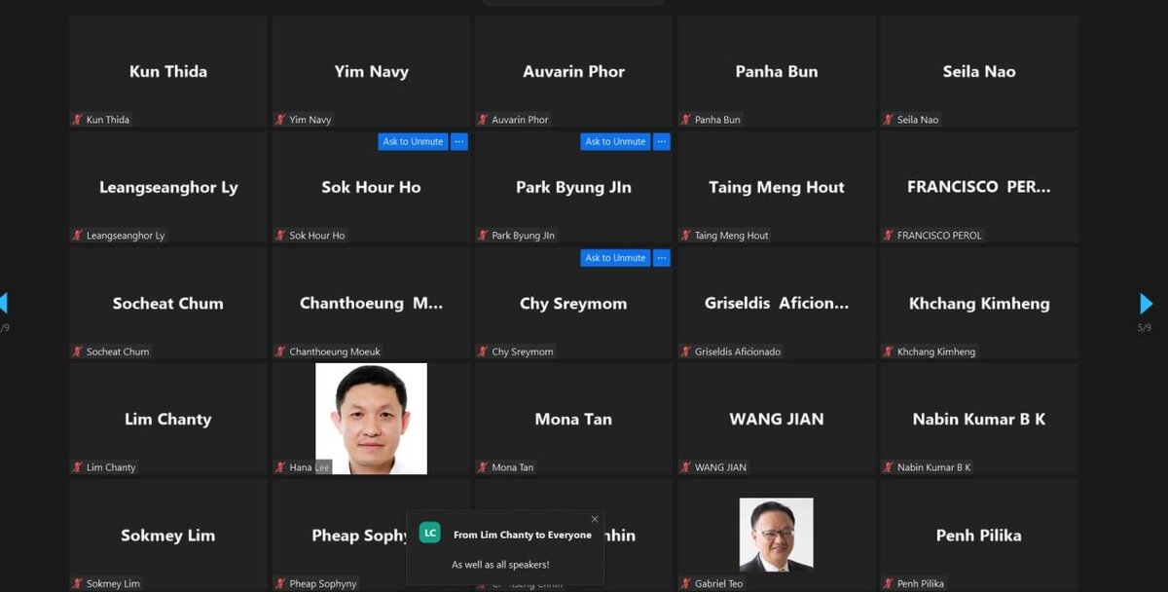Go to previous gallery page arrow
The width and height of the screenshot is (1168, 592).
point(3,304)
